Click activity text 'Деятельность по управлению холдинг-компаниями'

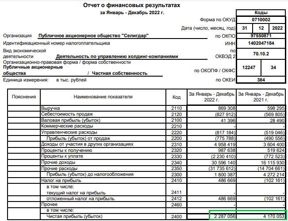(x=117, y=56)
